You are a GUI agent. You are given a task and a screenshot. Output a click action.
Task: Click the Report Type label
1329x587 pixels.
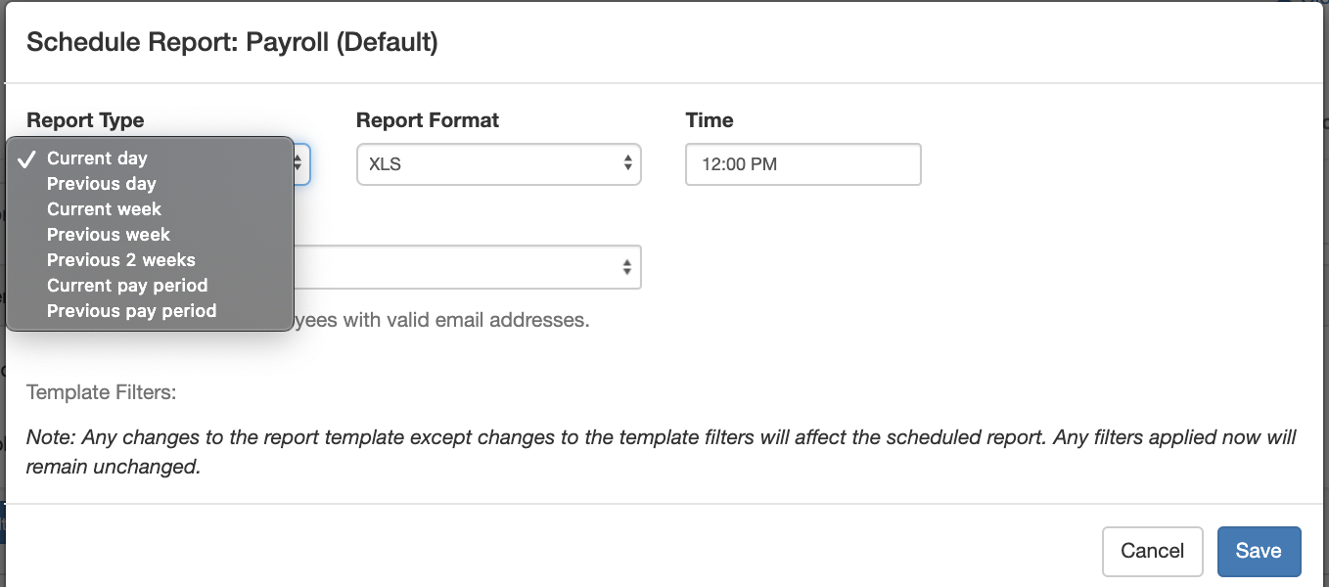click(x=85, y=120)
